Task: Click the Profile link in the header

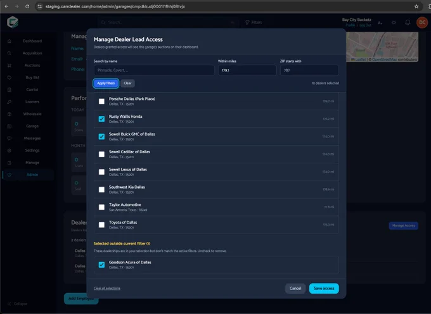Action: point(350,25)
